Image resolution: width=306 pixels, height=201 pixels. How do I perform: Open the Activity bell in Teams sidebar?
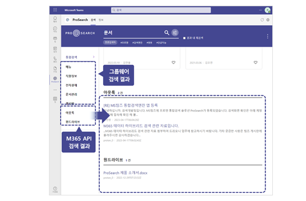coord(55,18)
